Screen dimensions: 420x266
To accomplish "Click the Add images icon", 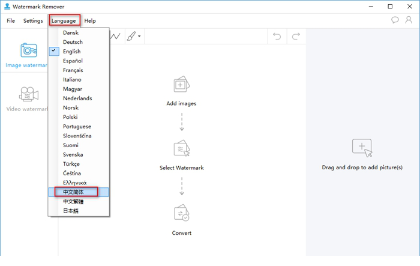I will (x=181, y=85).
